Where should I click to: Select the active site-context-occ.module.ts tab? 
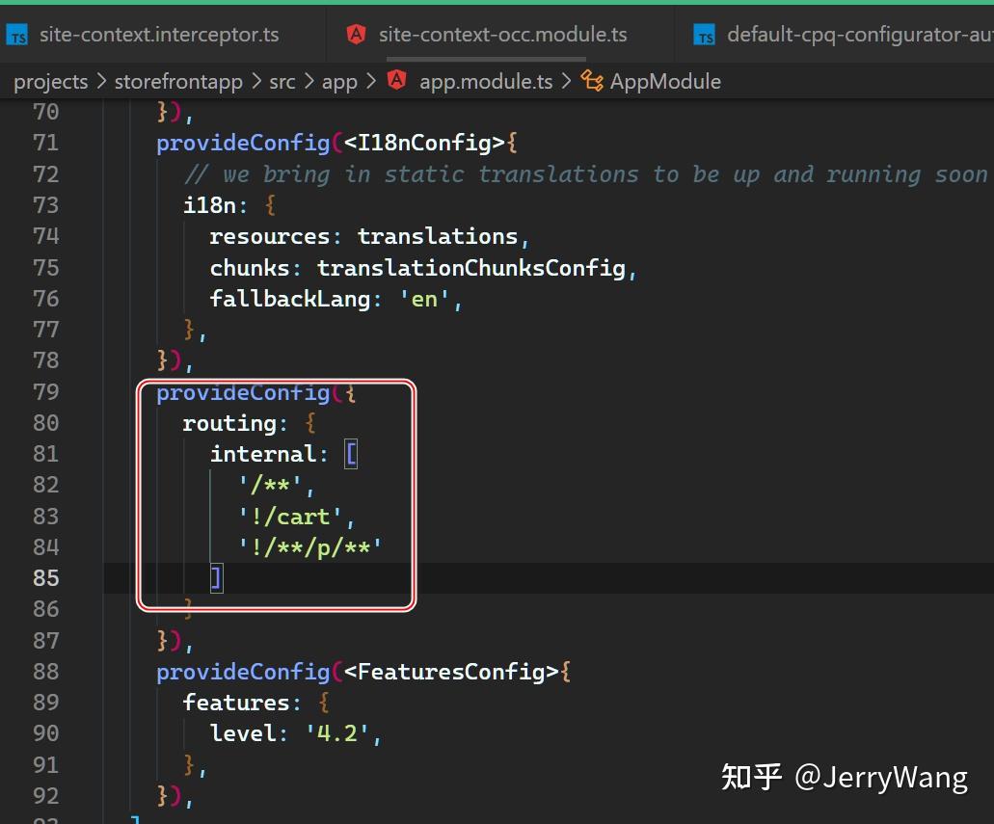tap(503, 35)
